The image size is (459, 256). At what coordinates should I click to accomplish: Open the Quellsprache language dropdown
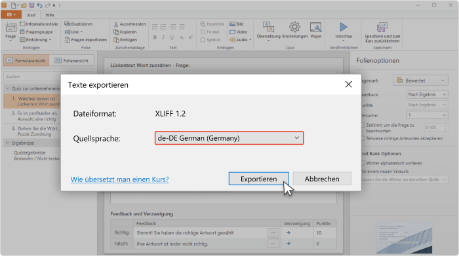[229, 138]
